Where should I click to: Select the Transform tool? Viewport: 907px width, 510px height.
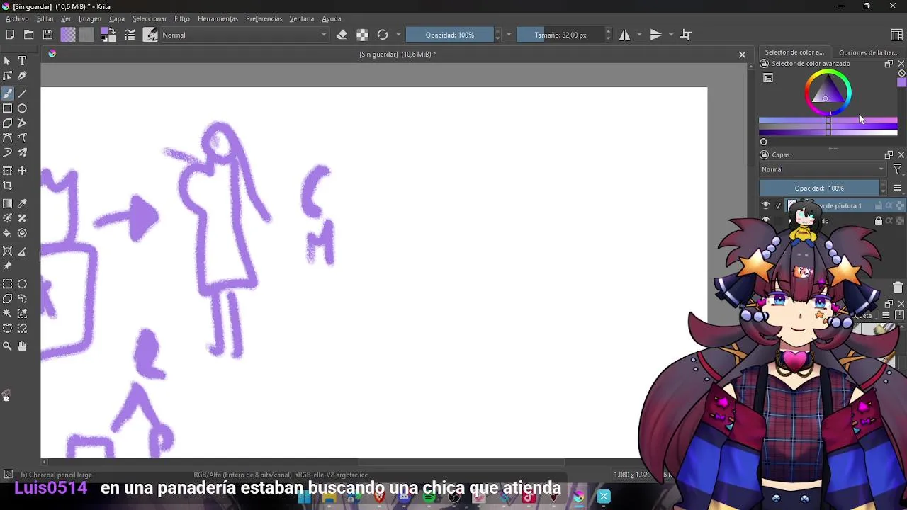point(7,171)
